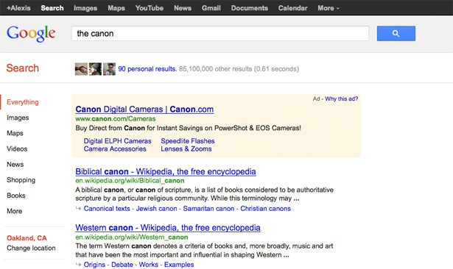Filter results by News in sidebar

[x=15, y=165]
